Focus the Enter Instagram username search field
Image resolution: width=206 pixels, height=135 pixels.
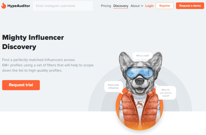[x=63, y=6]
